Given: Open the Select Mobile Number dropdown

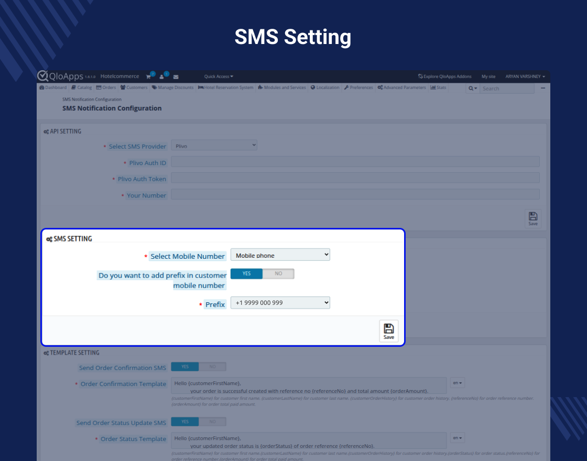Looking at the screenshot, I should [x=280, y=255].
